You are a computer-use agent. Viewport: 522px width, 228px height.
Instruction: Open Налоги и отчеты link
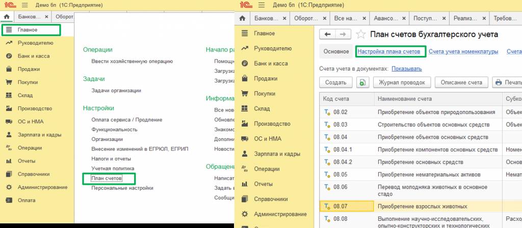111,159
